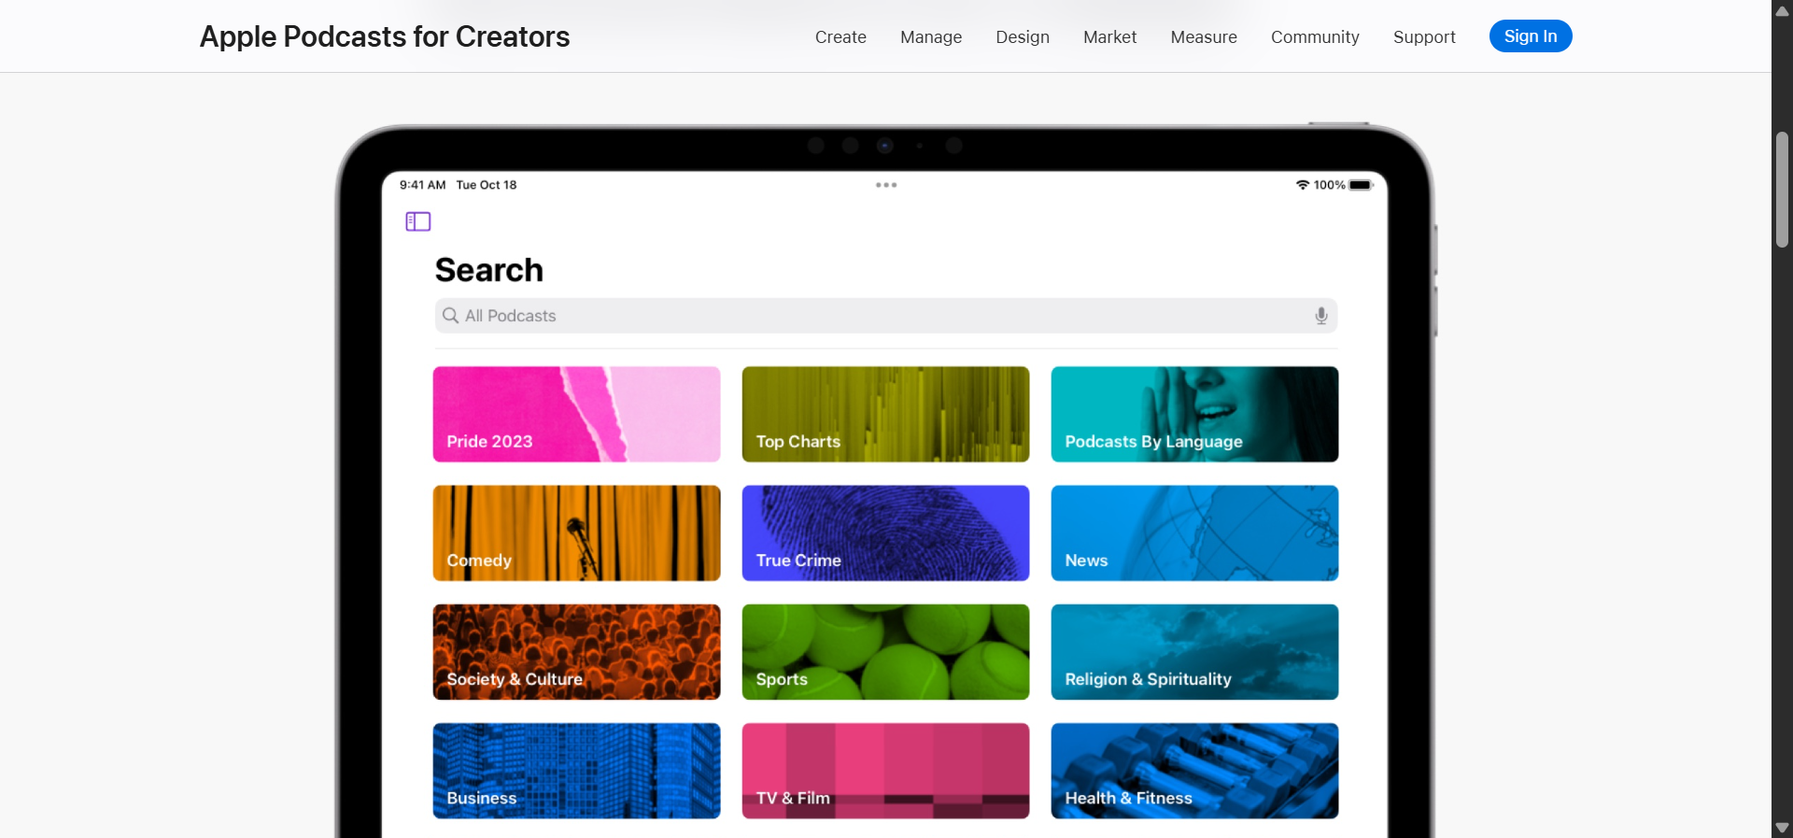Click the page scrollbar up arrow

1782,10
